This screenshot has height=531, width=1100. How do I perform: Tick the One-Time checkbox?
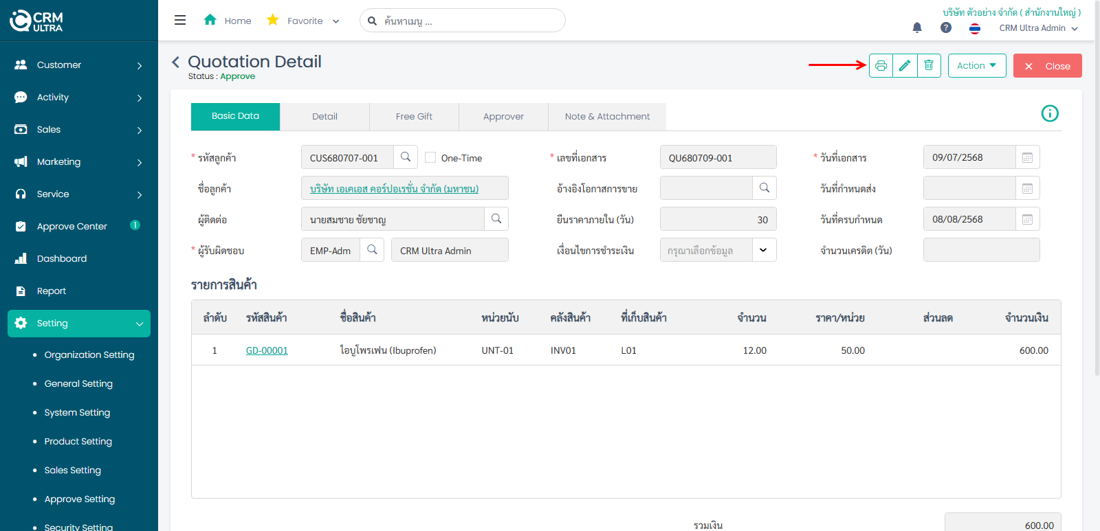[x=430, y=157]
